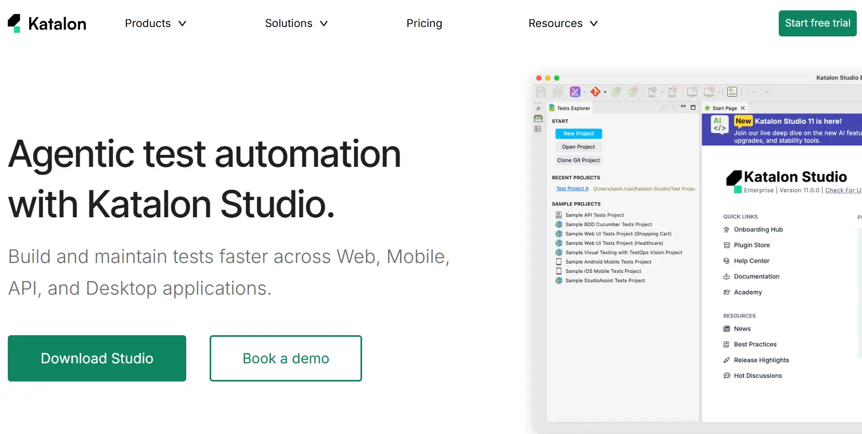Image resolution: width=862 pixels, height=434 pixels.
Task: Click the Spy Mobile device icon
Action: tap(652, 92)
